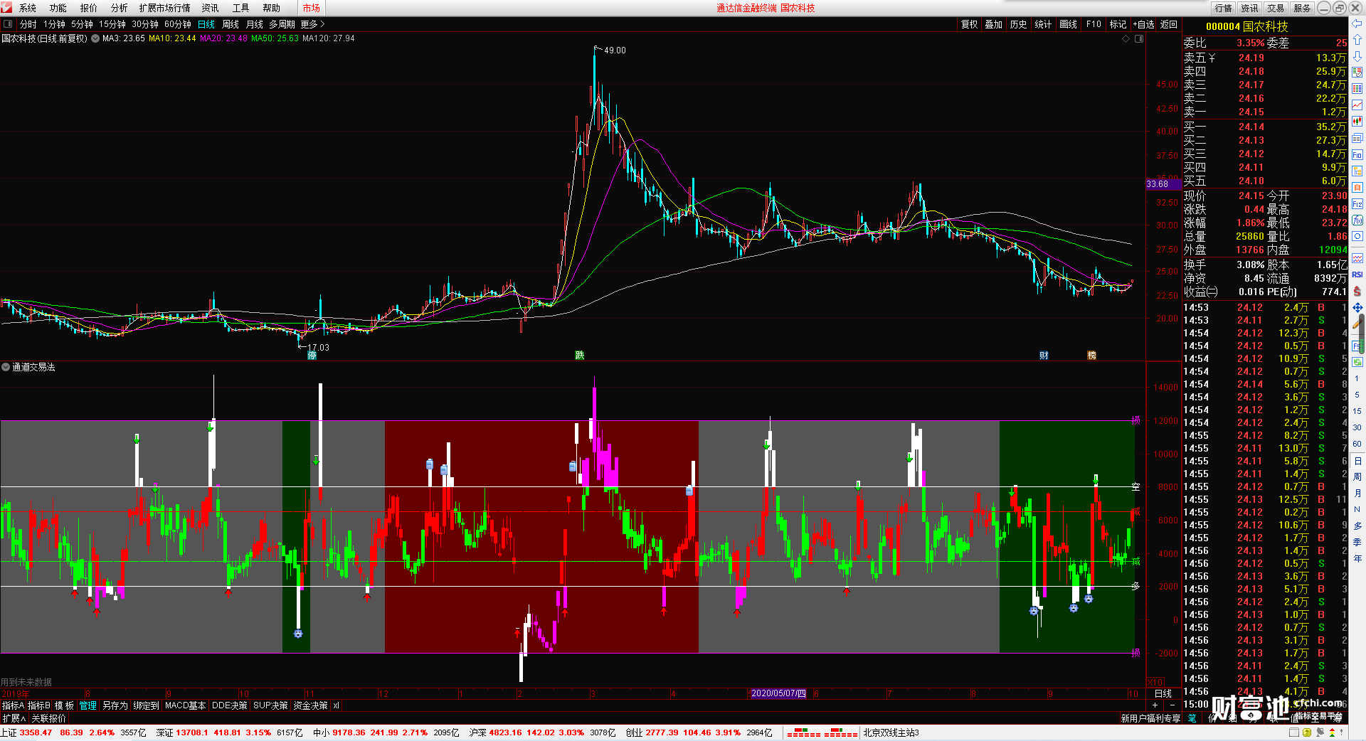Viewport: 1366px width, 741px height.
Task: Toggle the diamond marker at the main chart's top right
Action: point(1126,39)
